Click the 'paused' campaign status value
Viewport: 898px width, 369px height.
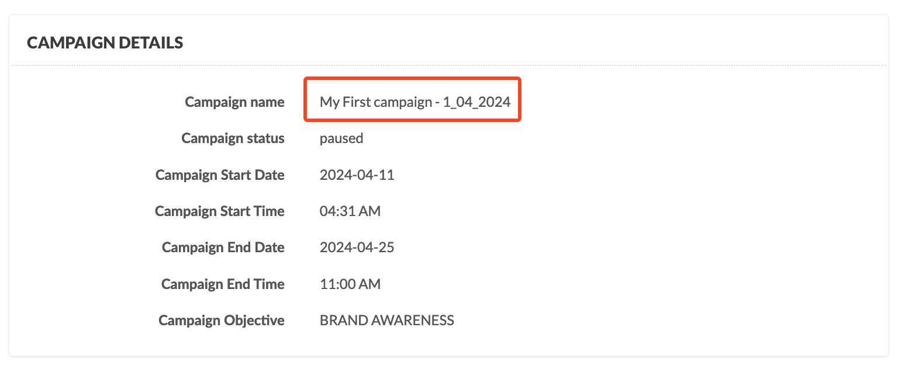pos(341,138)
